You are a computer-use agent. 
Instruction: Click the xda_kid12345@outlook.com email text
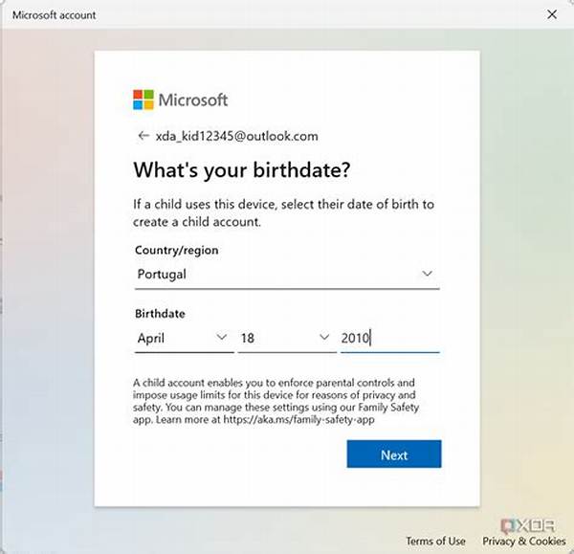pos(237,136)
